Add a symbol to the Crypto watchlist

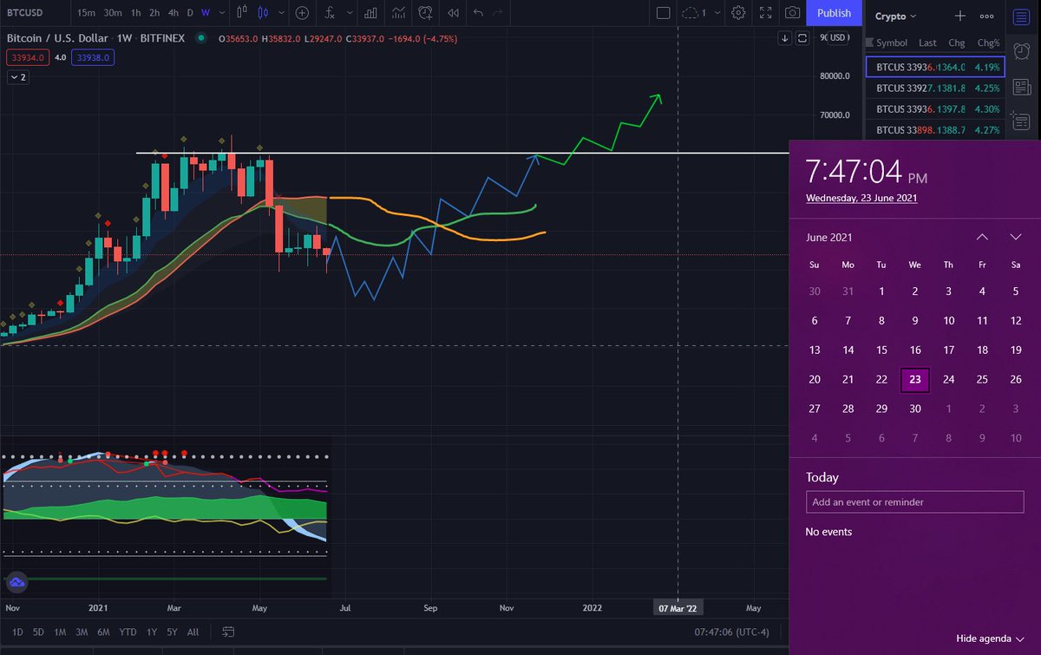[x=960, y=16]
